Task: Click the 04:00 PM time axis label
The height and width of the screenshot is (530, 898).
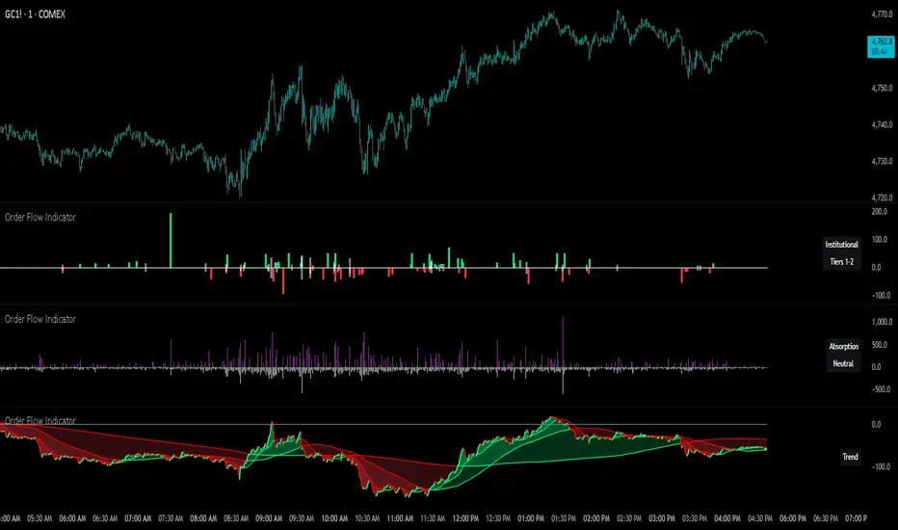Action: pyautogui.click(x=727, y=518)
